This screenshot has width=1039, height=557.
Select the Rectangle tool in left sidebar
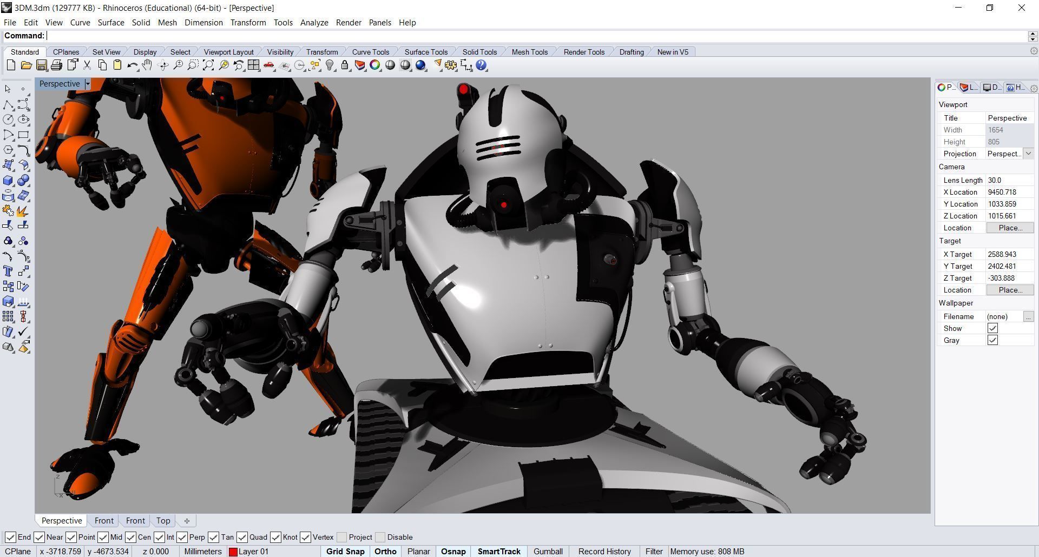coord(23,135)
